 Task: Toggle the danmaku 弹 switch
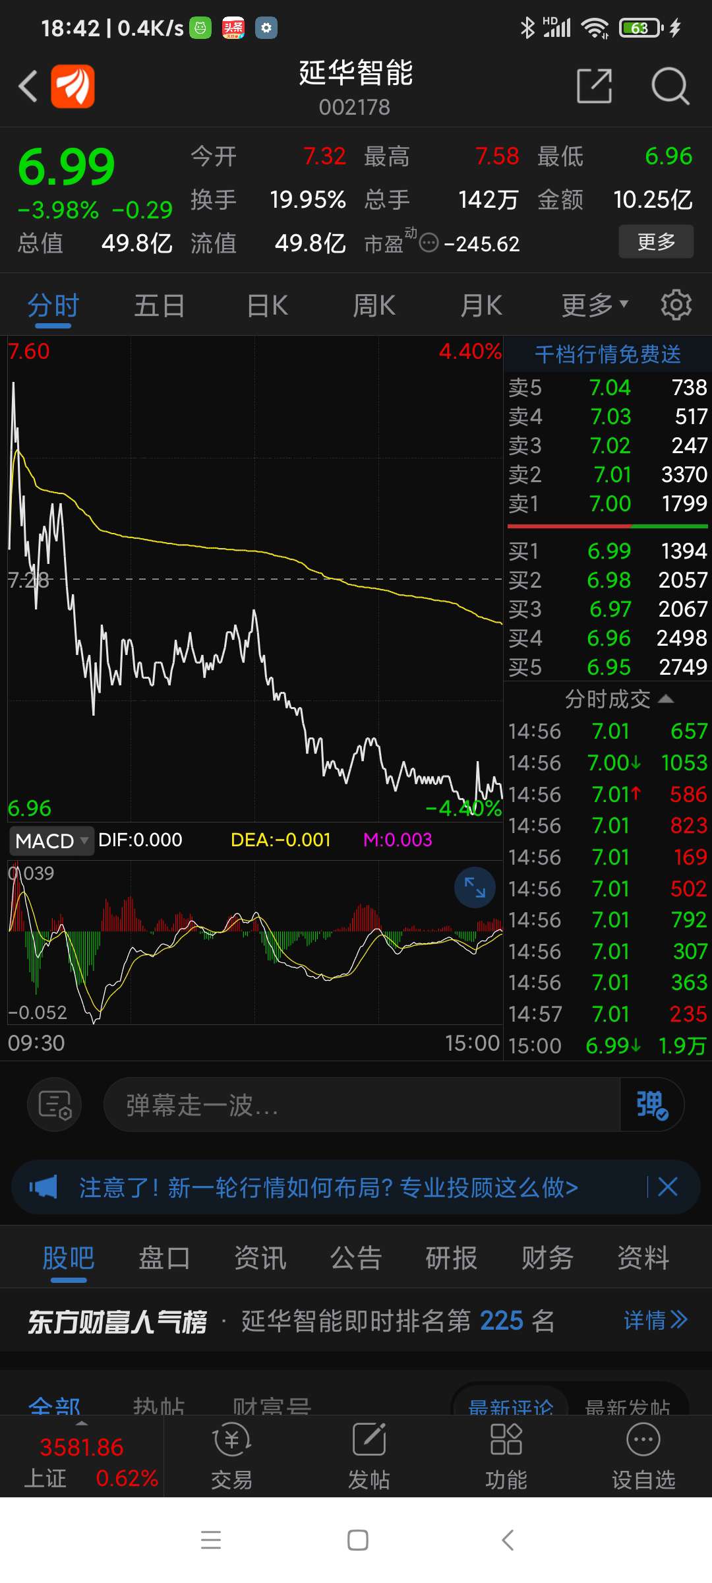coord(652,1104)
